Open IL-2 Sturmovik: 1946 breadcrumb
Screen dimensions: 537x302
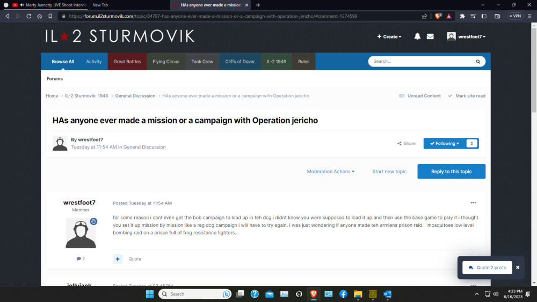pyautogui.click(x=86, y=96)
